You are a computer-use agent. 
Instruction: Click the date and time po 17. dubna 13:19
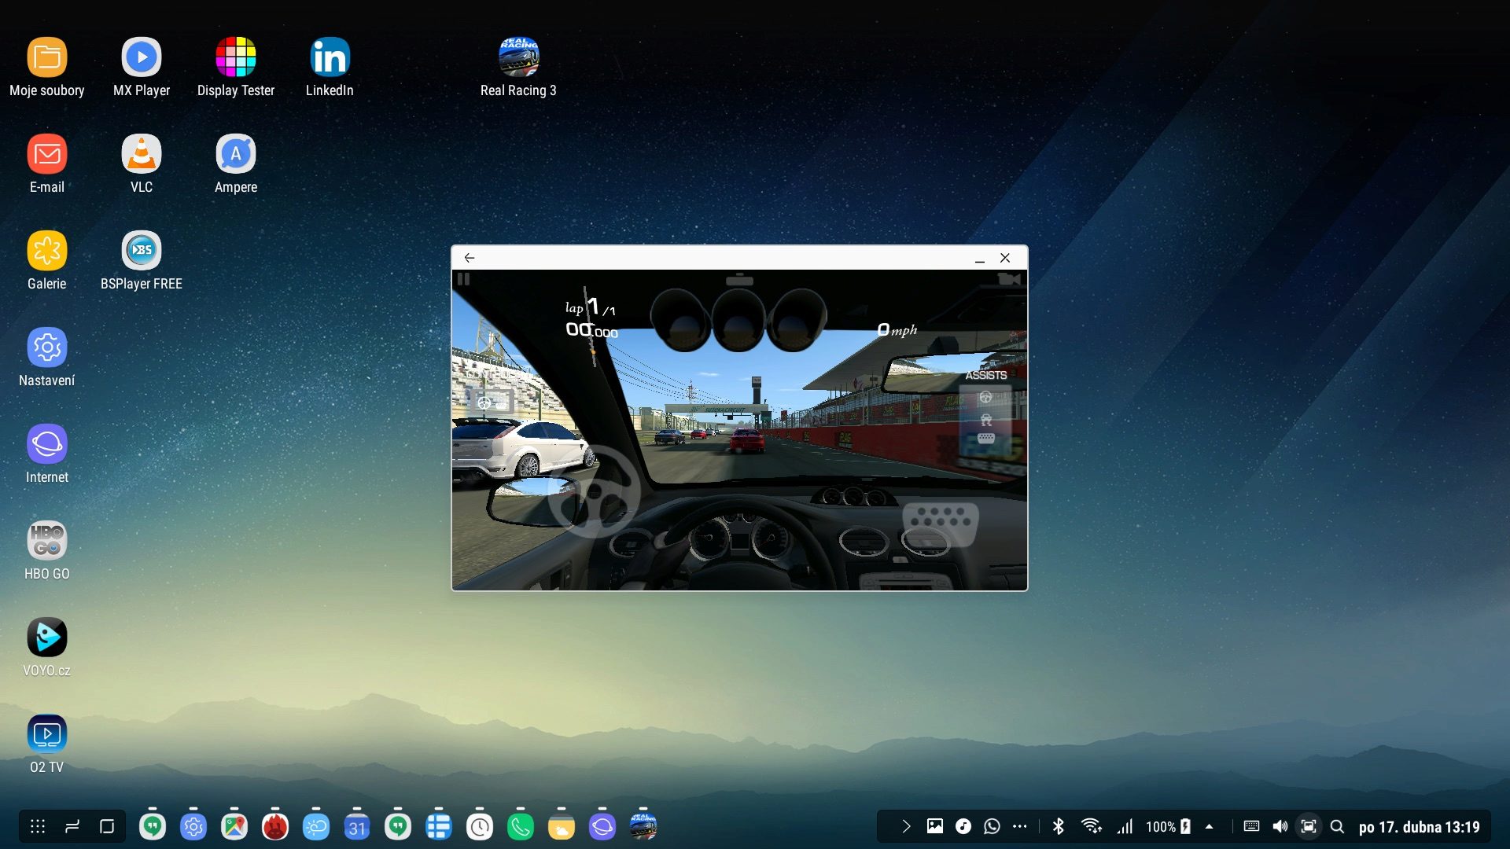click(1420, 827)
